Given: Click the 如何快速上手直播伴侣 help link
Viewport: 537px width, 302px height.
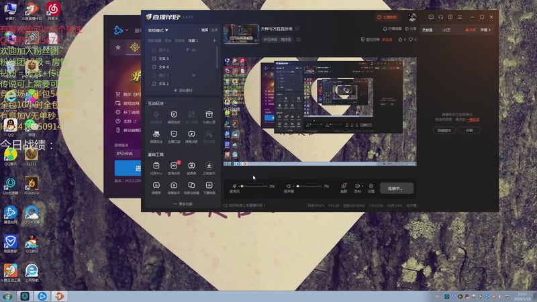Looking at the screenshot, I should (244, 205).
